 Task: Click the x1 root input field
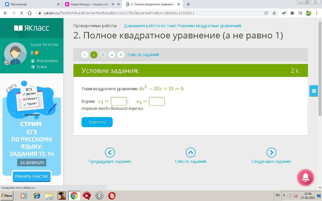point(118,101)
